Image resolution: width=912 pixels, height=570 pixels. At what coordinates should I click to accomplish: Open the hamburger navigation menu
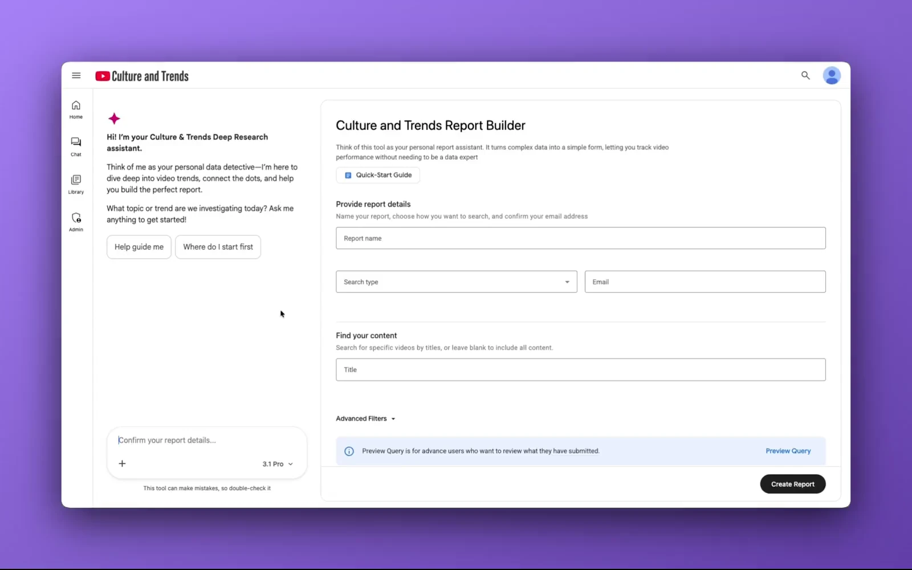pyautogui.click(x=76, y=75)
